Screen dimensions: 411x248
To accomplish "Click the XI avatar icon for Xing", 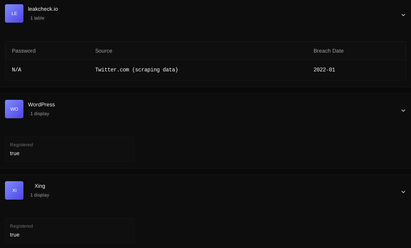I will coord(14,190).
